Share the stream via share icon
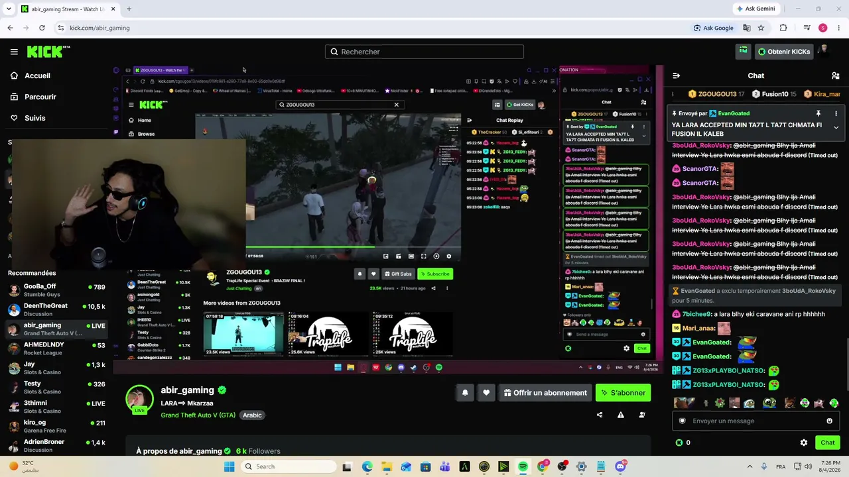The height and width of the screenshot is (477, 849). (600, 415)
